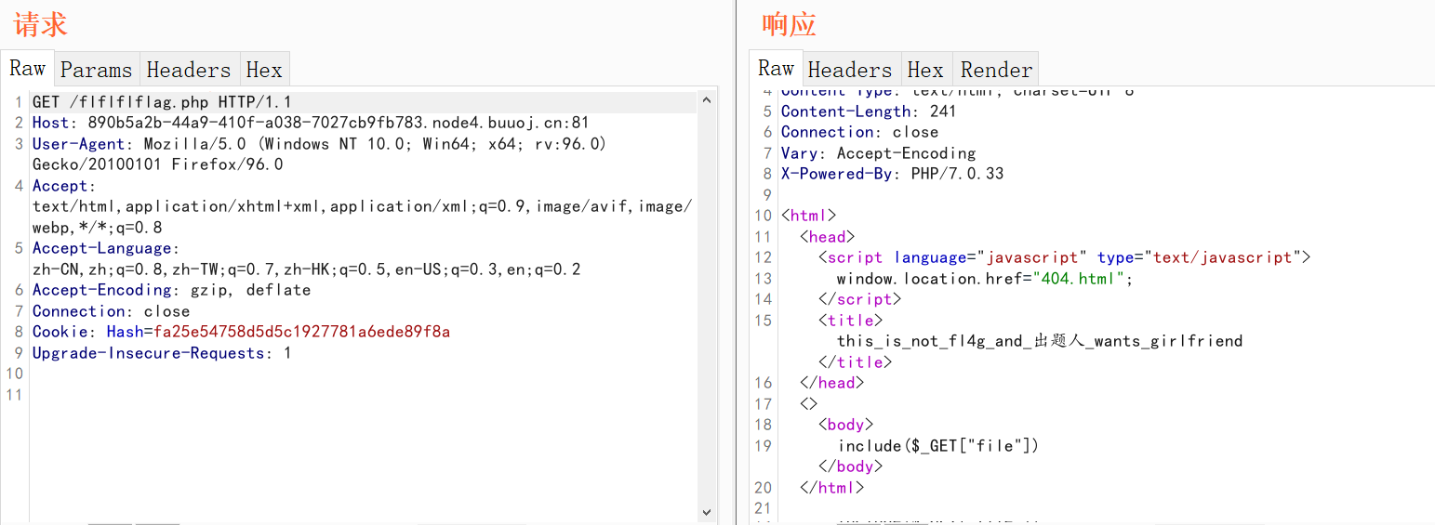
Task: Click the GET /flflflflag.php request line
Action: point(162,102)
